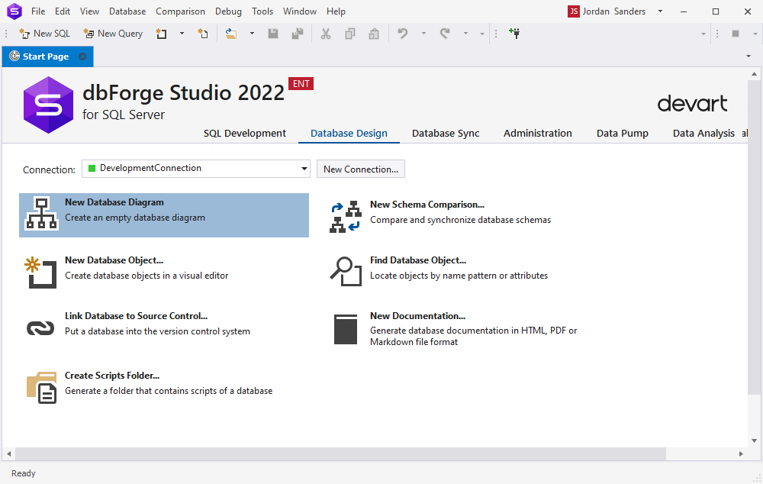Close the Start Page tab
Viewport: 763px width, 484px height.
click(x=82, y=56)
